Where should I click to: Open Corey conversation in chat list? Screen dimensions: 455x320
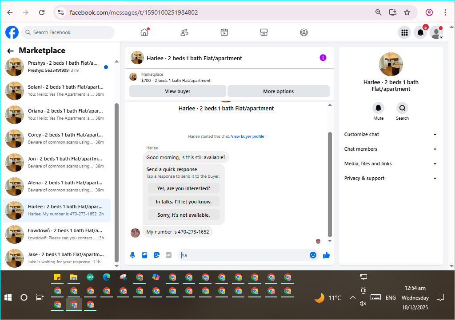[57, 139]
